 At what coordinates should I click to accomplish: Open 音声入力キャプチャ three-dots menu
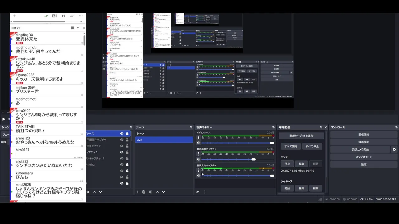tap(199, 170)
